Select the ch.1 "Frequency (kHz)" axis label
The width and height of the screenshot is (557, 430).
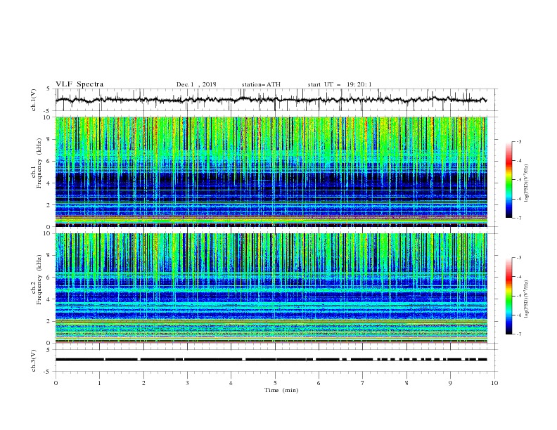(x=39, y=163)
